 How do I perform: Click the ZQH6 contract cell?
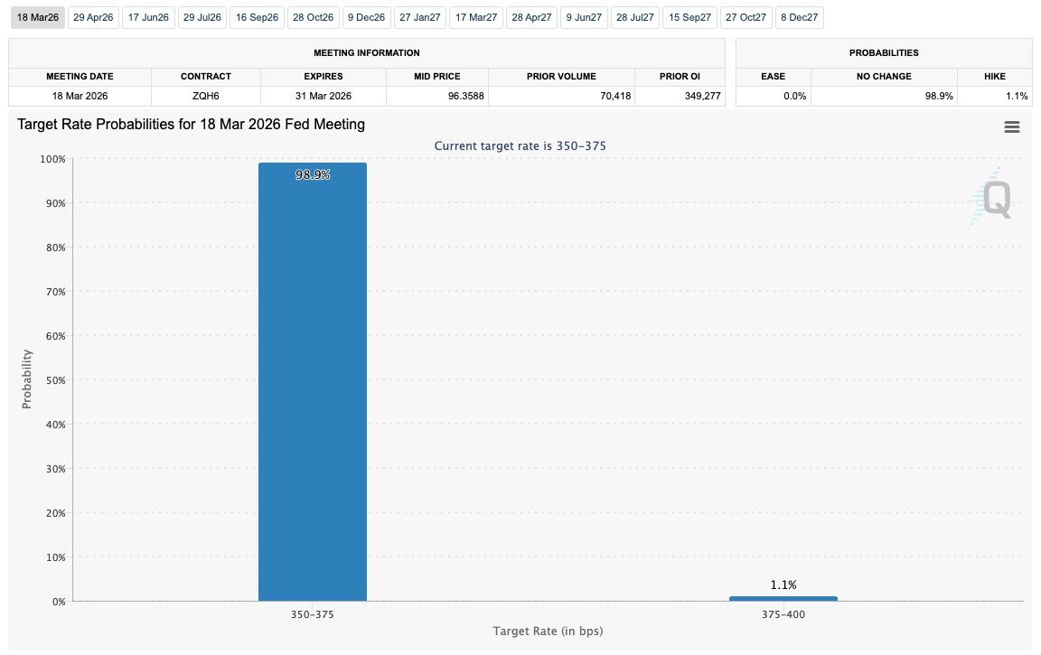click(206, 96)
